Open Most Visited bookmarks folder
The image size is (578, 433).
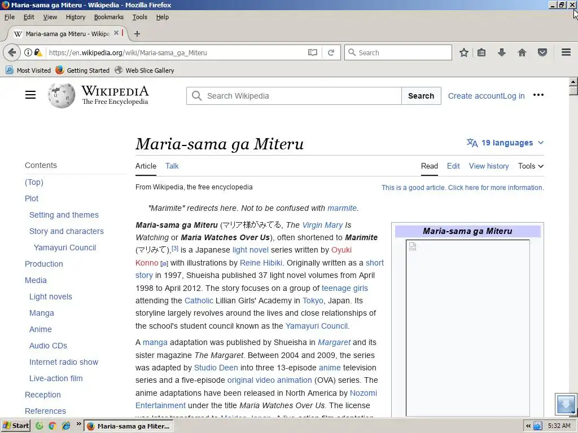(x=28, y=70)
